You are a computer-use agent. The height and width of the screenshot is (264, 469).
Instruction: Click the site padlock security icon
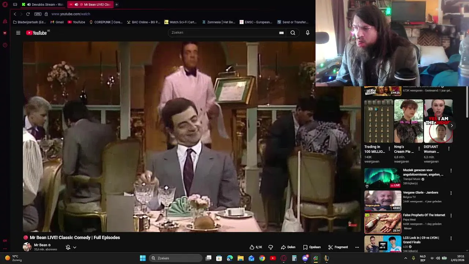point(46,14)
